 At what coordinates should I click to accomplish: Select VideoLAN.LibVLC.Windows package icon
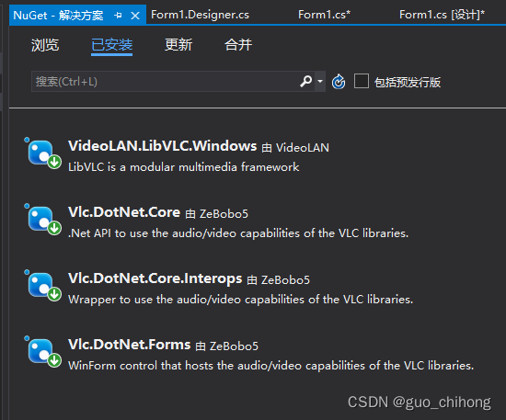43,153
